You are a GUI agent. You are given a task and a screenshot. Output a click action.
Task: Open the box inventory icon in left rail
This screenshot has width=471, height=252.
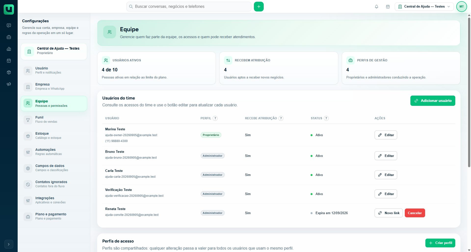click(9, 72)
